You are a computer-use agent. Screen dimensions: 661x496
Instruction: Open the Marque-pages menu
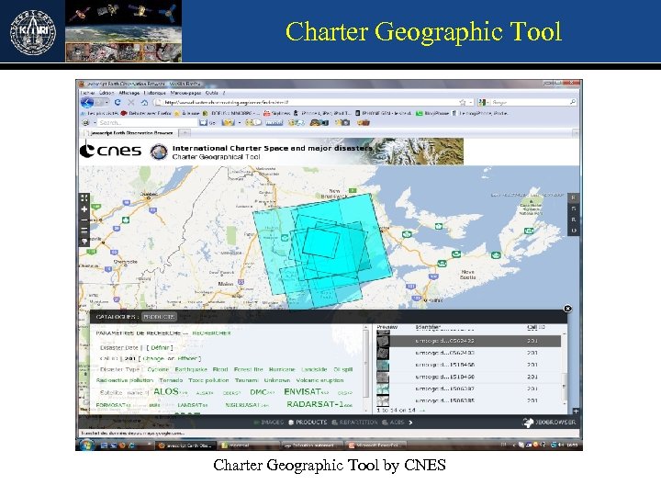[x=185, y=93]
